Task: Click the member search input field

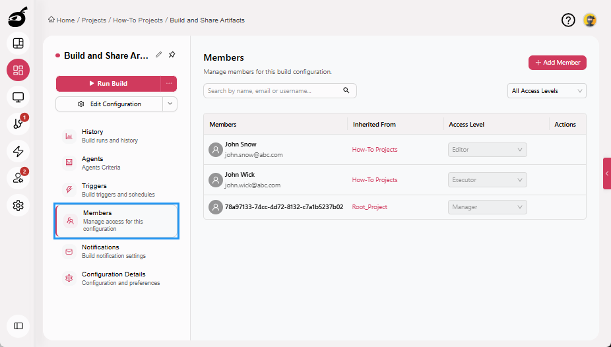Action: pos(280,91)
